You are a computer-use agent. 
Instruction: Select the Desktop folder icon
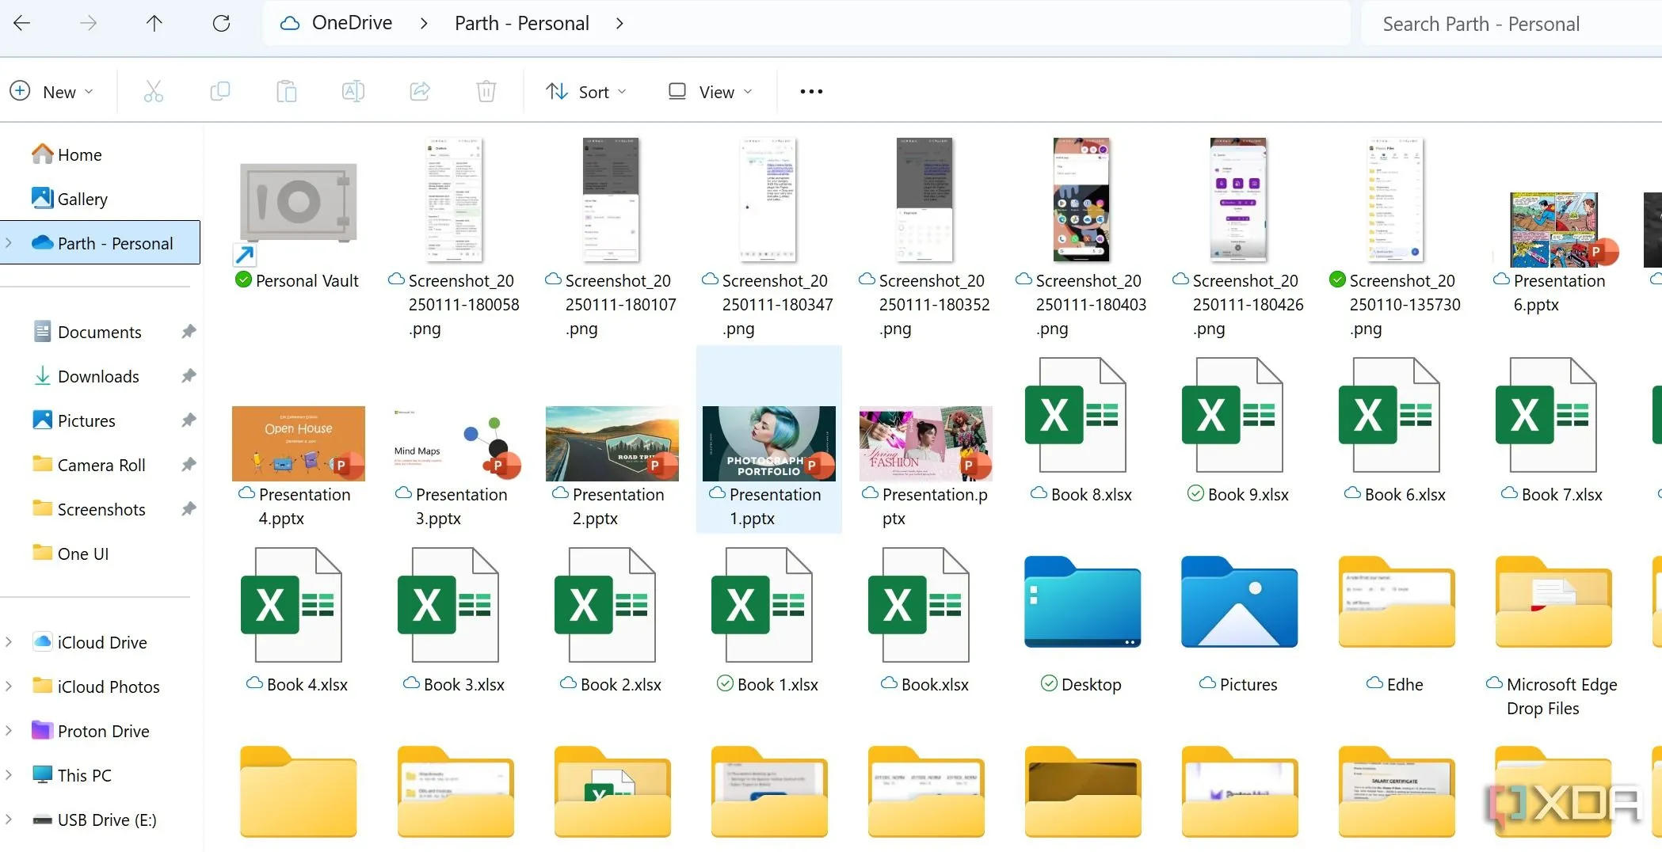(1082, 603)
